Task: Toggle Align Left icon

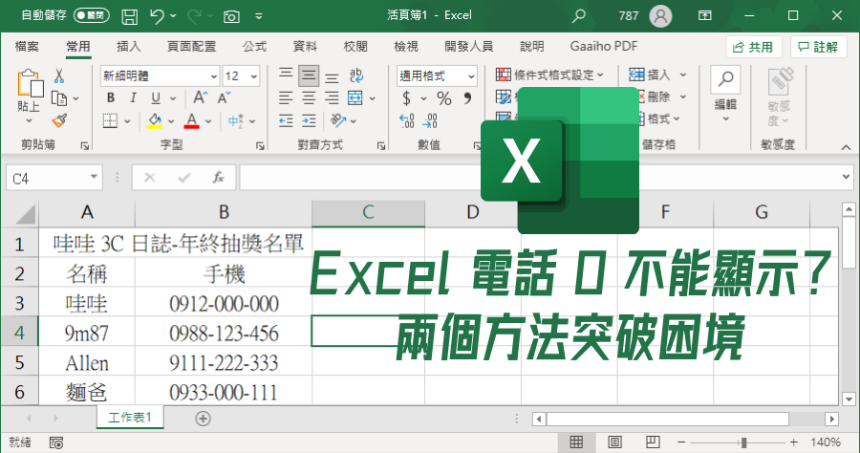Action: [x=286, y=98]
